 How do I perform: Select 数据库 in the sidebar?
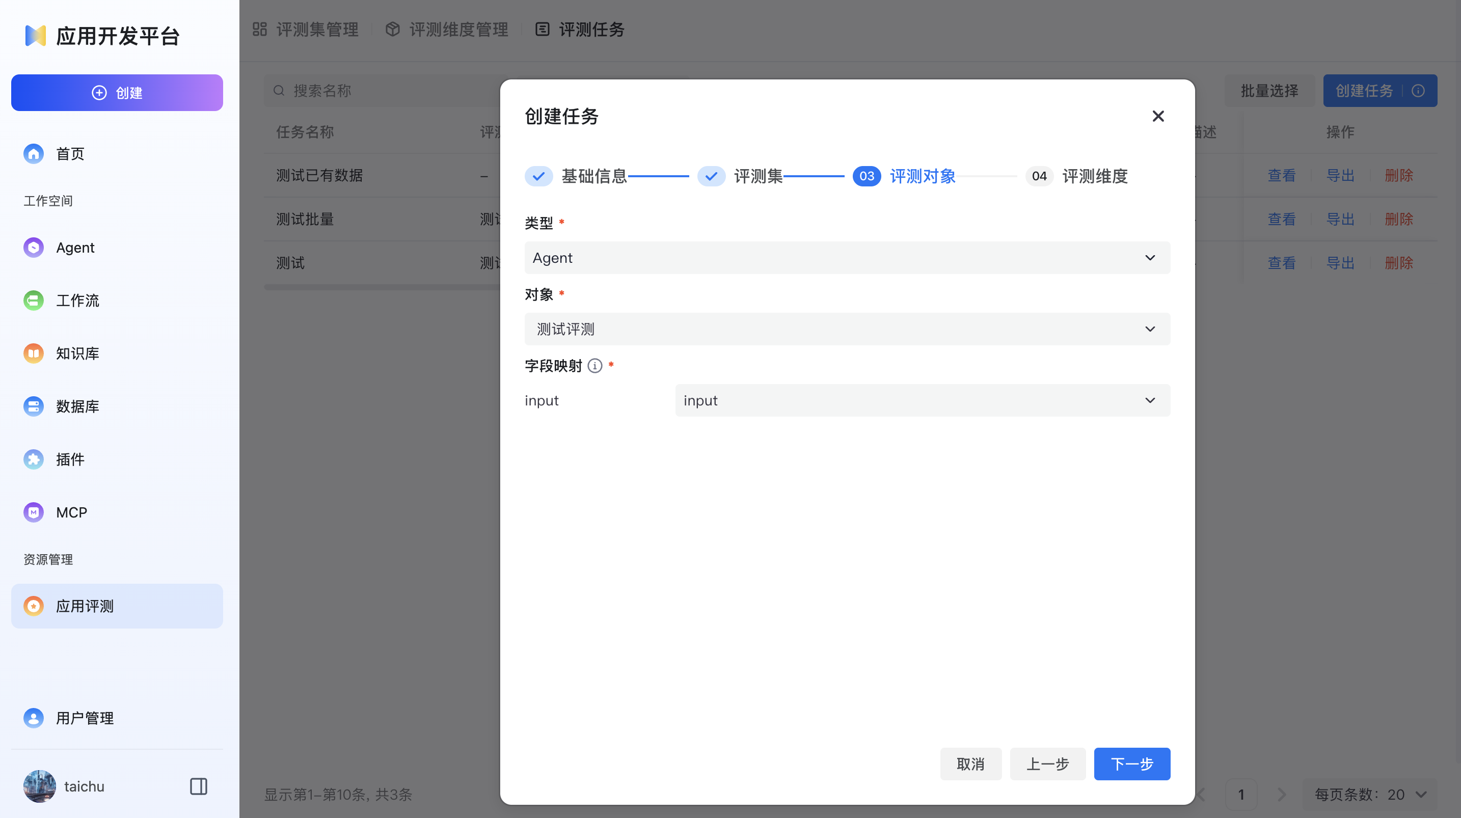click(78, 406)
